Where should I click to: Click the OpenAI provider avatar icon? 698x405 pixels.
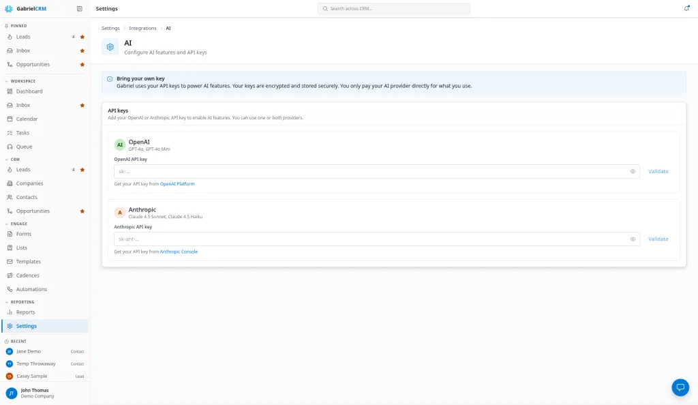[x=120, y=145]
